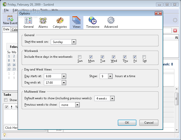Screen dimensions: 181x140
Task: Open the General options pane
Action: 29,23
